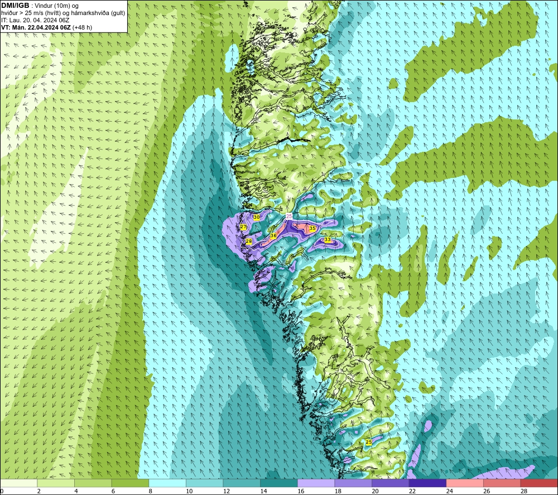Click the white contour label 25
This screenshot has height=495, width=558.
[x=289, y=216]
